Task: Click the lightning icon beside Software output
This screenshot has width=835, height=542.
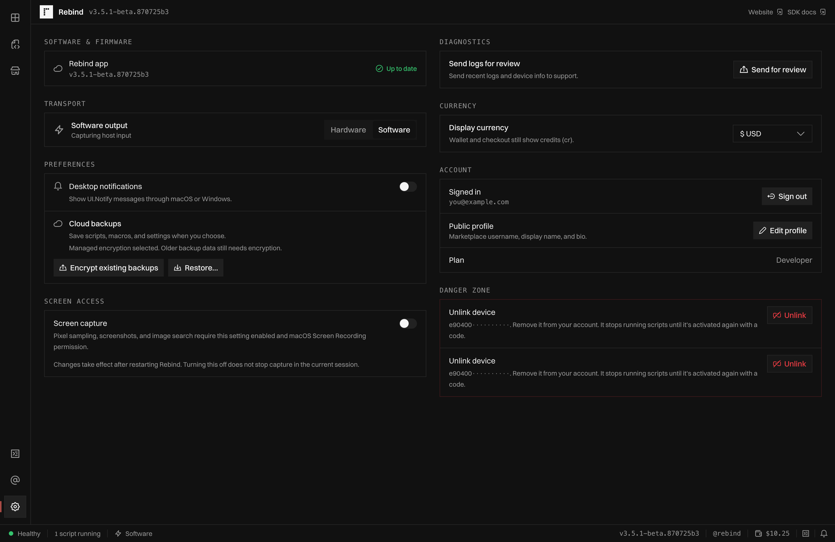Action: click(x=59, y=130)
